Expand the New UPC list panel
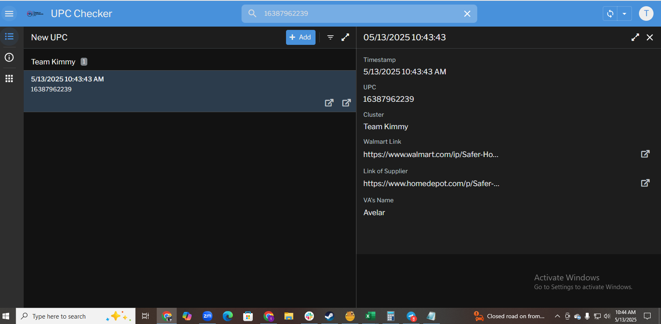 [345, 37]
